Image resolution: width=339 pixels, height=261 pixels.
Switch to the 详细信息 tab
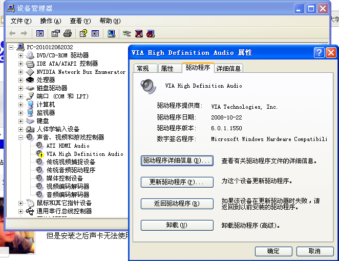click(x=228, y=68)
